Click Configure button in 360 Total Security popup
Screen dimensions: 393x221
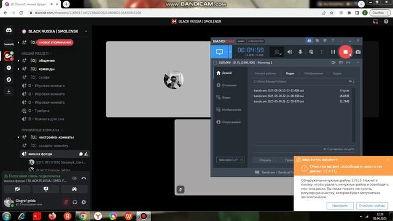coord(340,206)
